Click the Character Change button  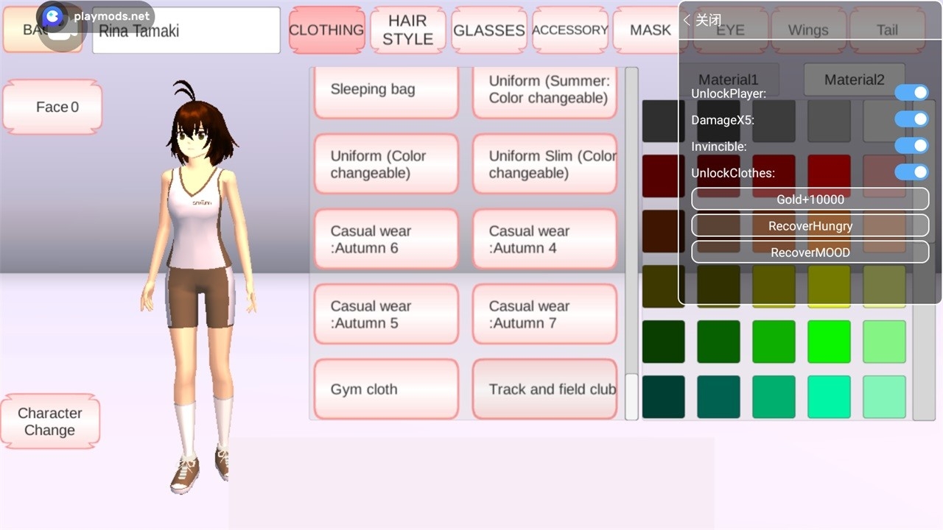click(x=50, y=422)
